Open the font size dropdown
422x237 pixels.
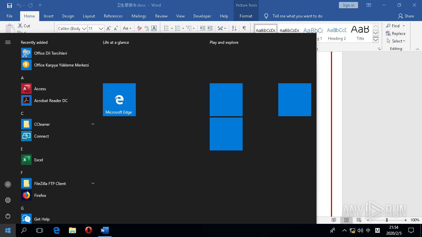click(101, 29)
